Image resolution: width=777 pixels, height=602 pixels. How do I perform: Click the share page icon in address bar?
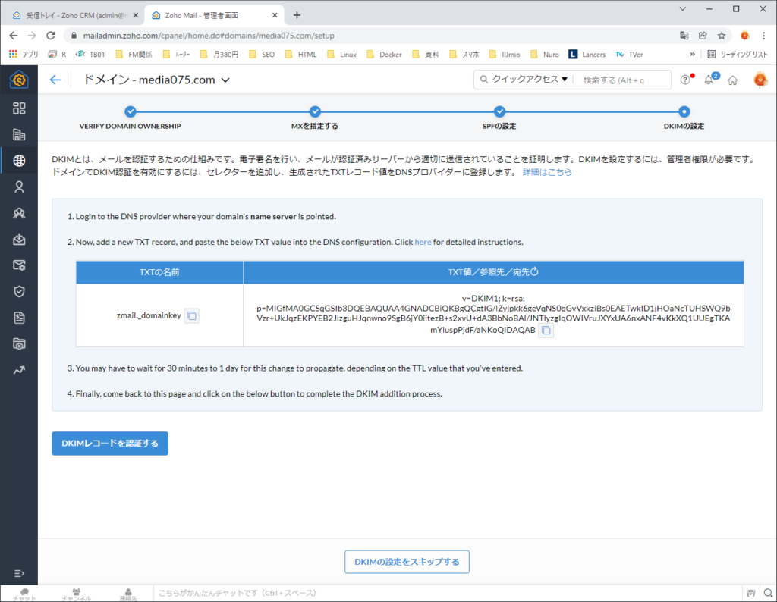tap(703, 36)
